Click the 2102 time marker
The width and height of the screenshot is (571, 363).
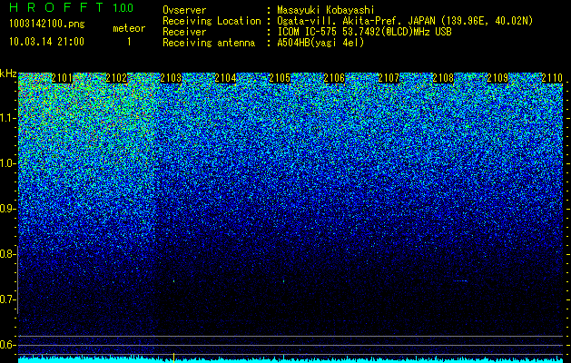click(x=116, y=78)
